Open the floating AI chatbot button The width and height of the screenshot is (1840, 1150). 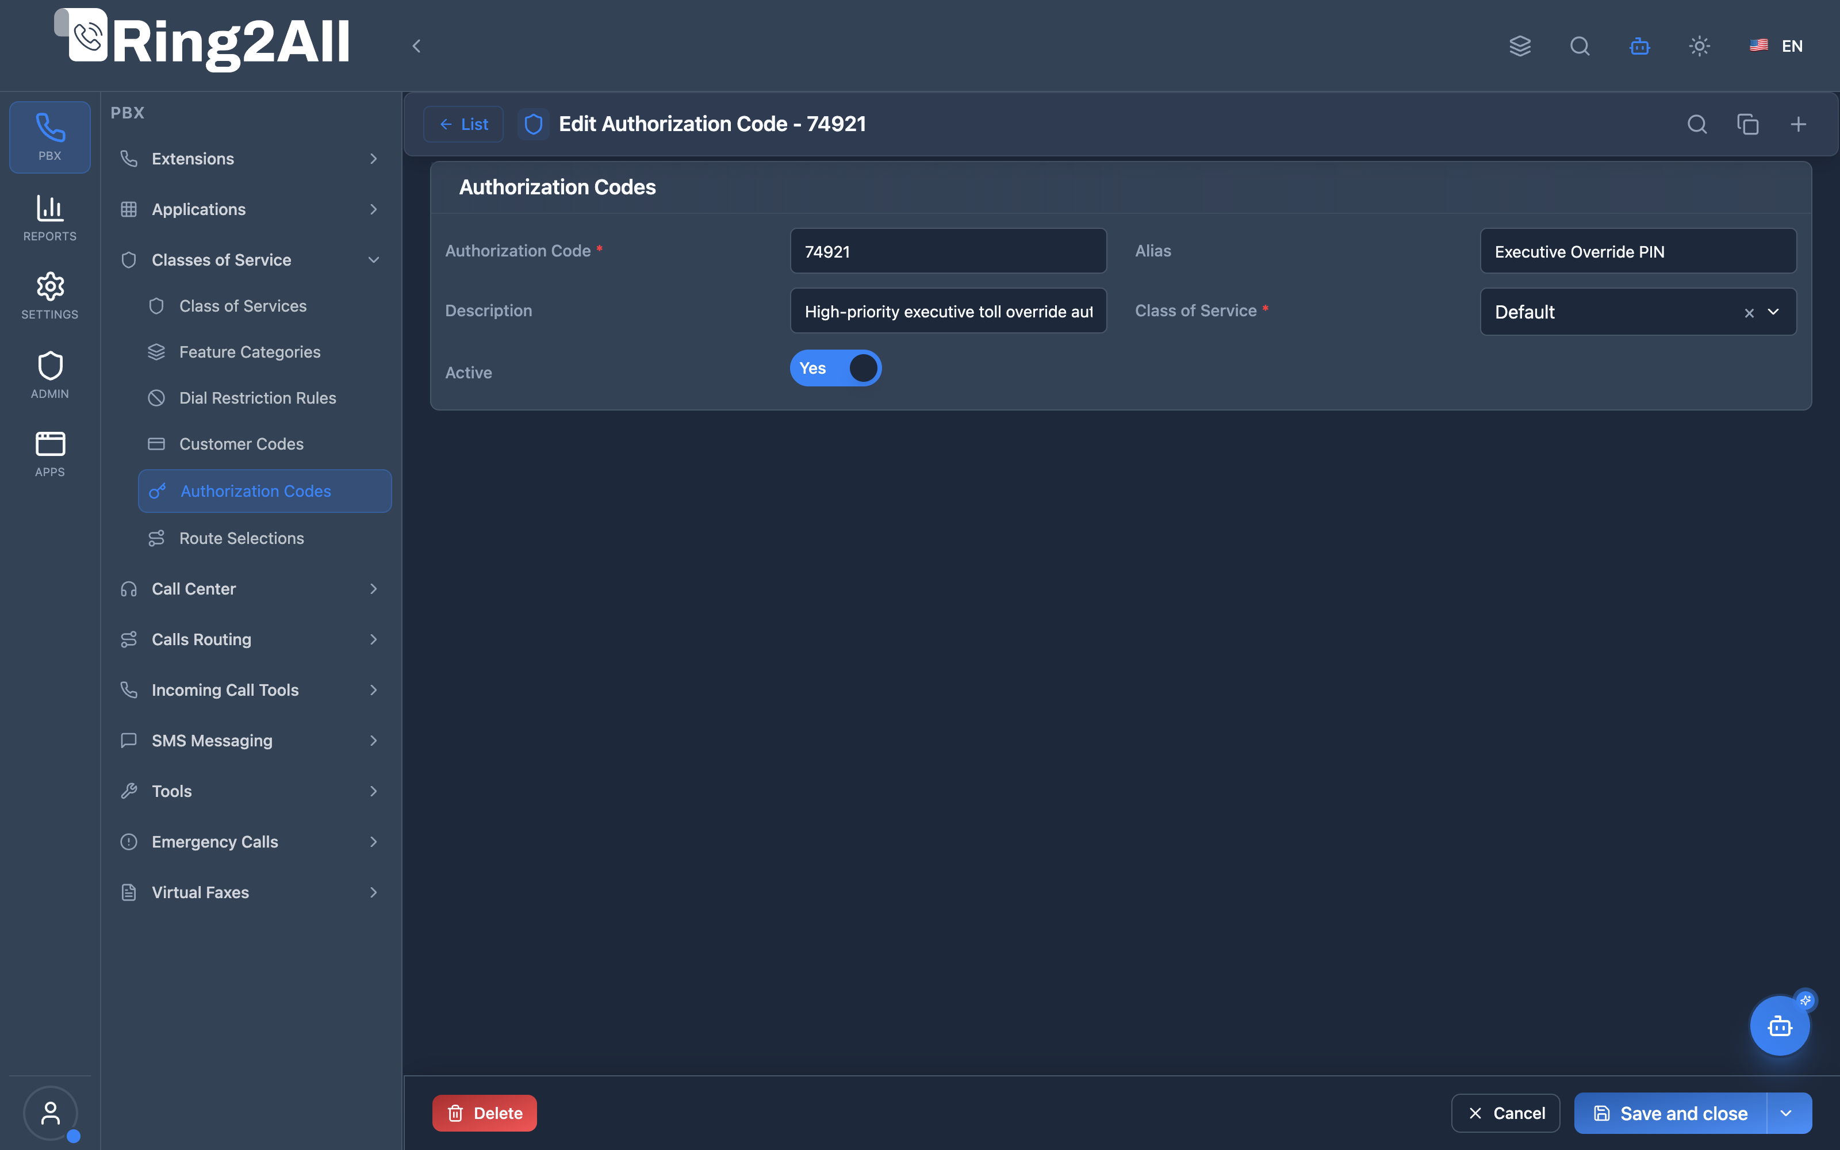pos(1780,1026)
